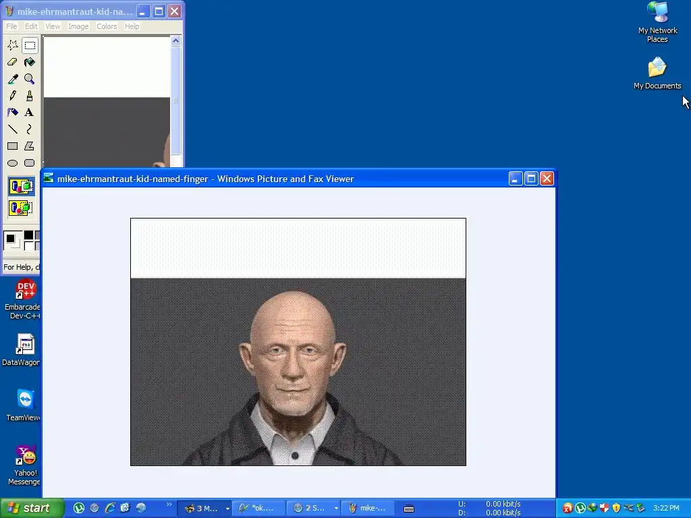Pick the white color swatch in palette
Image resolution: width=691 pixels, height=518 pixels.
click(x=28, y=246)
